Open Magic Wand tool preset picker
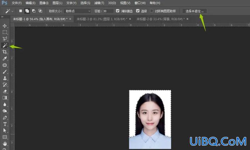 10,11
